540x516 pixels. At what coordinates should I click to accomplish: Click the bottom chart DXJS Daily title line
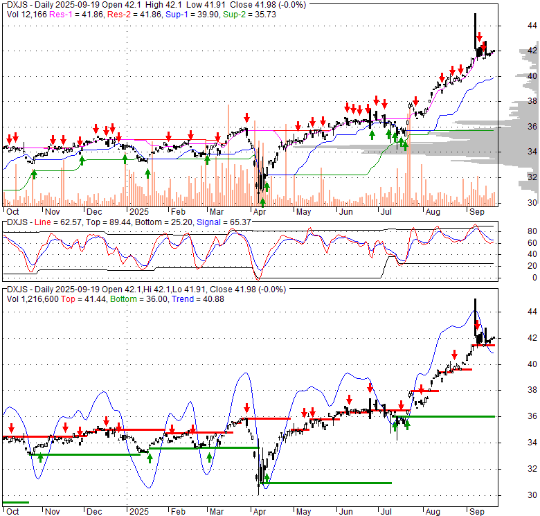pos(146,290)
